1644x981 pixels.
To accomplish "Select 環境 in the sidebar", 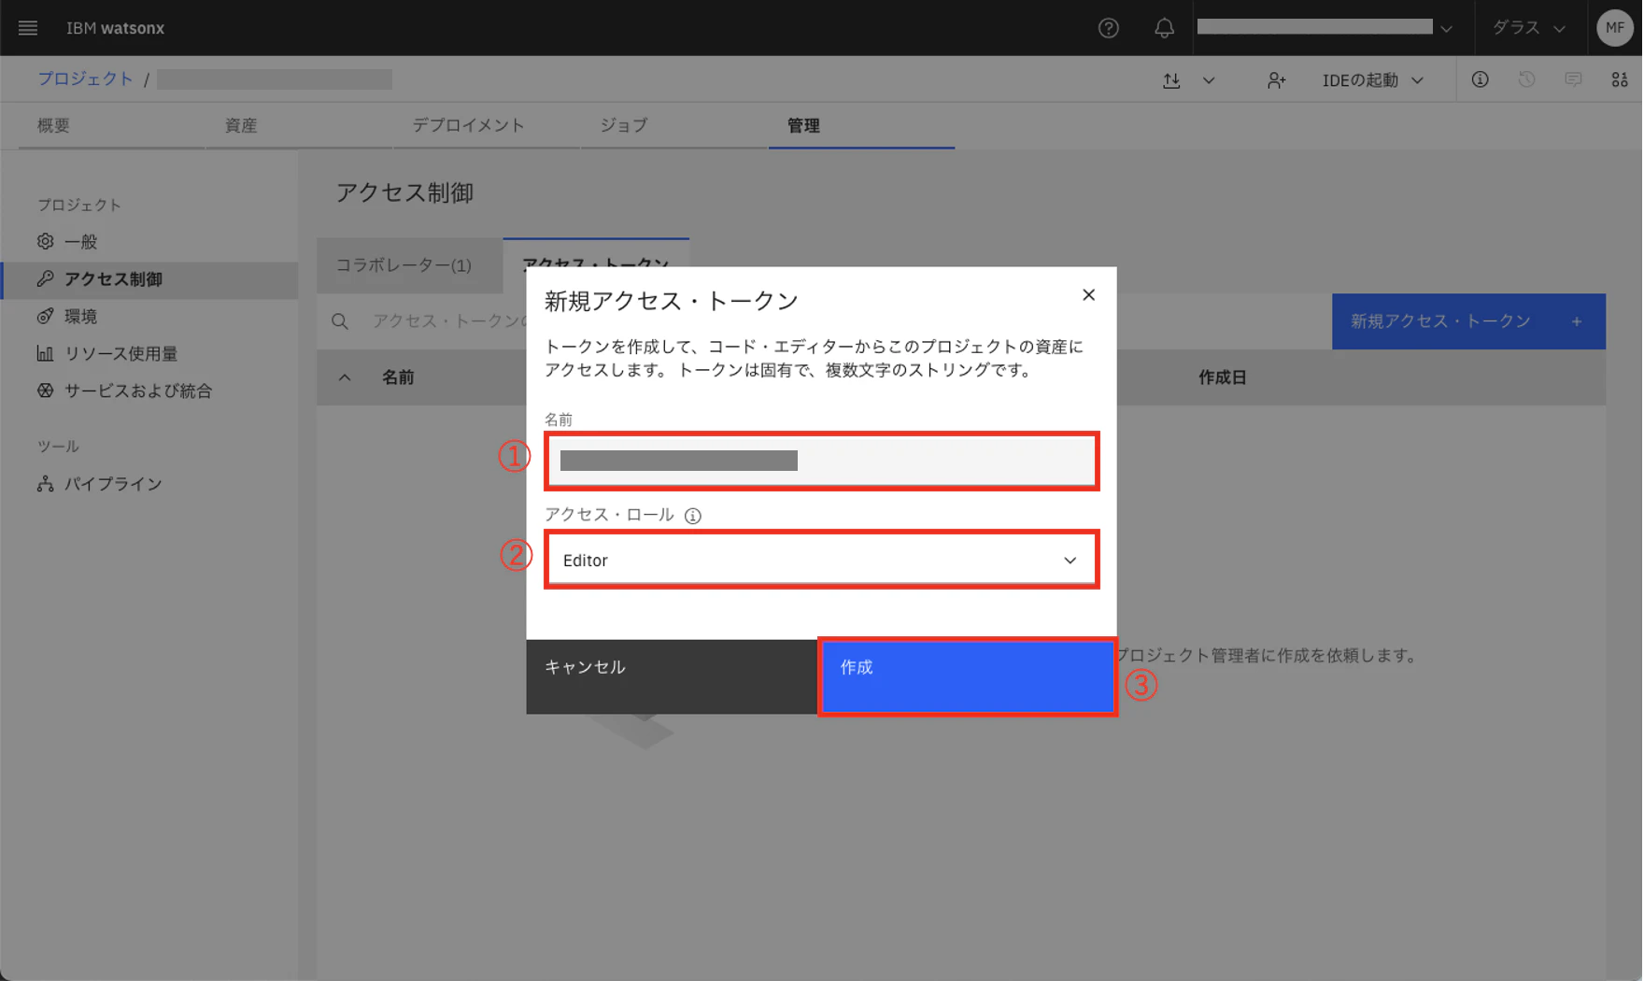I will pos(149,317).
